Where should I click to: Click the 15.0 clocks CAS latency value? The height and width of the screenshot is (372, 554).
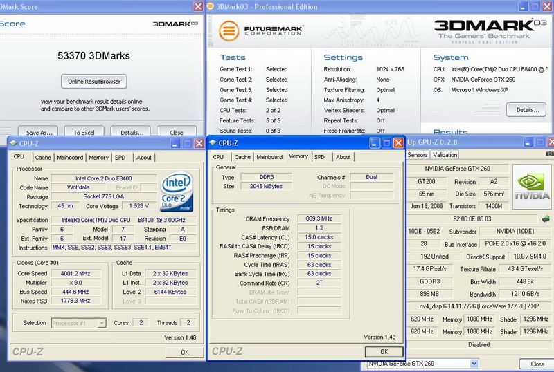coord(319,237)
